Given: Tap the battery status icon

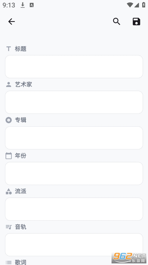Looking at the screenshot, I should (x=144, y=5).
